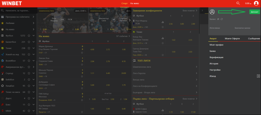Open Лига Европа in top leagues

tap(165, 73)
